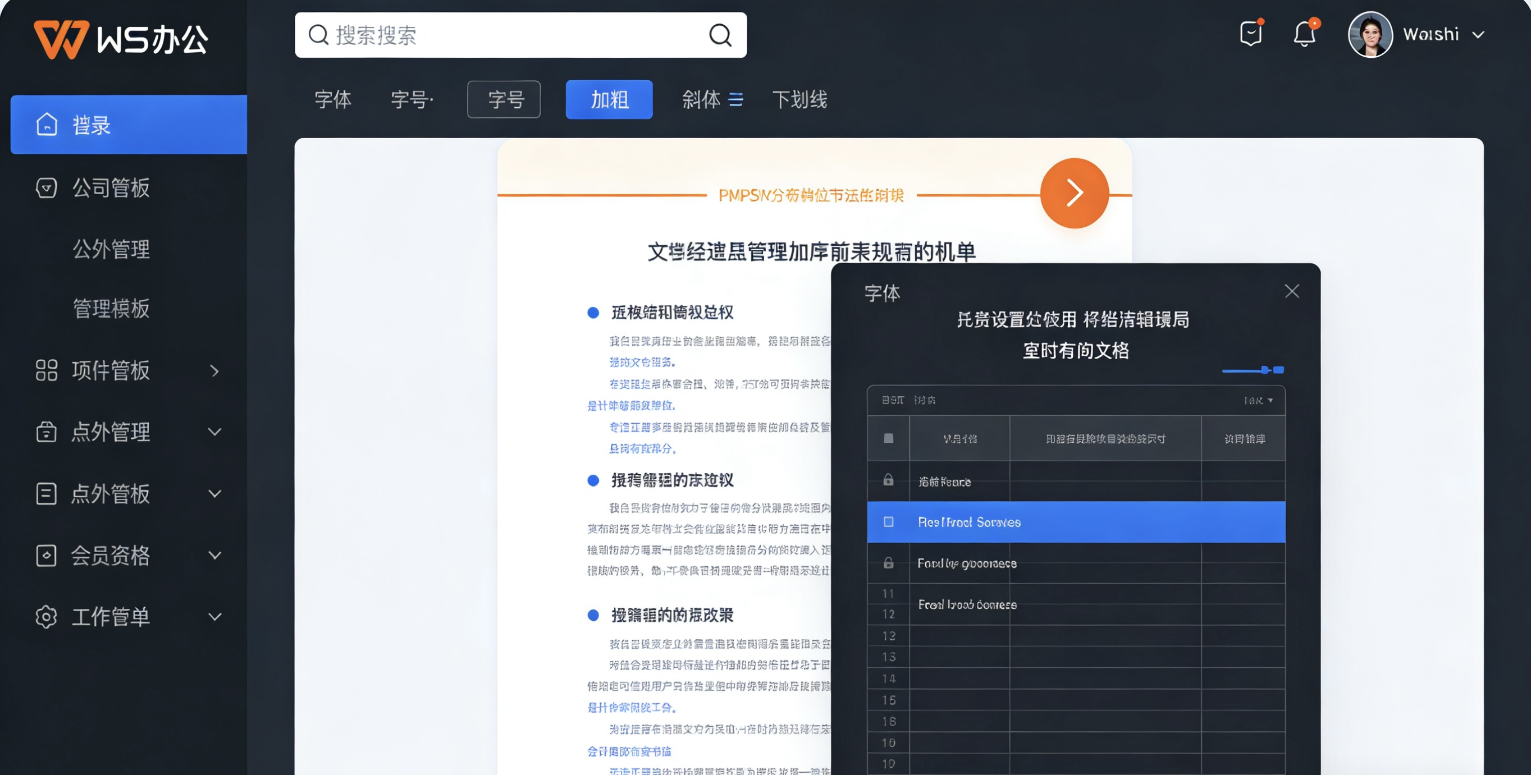The height and width of the screenshot is (775, 1531).
Task: Toggle the checkbox on the highlighted blue row
Action: [x=889, y=521]
